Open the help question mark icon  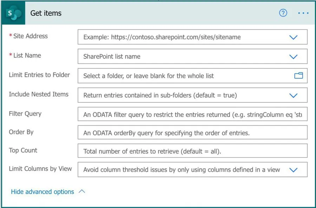(283, 13)
